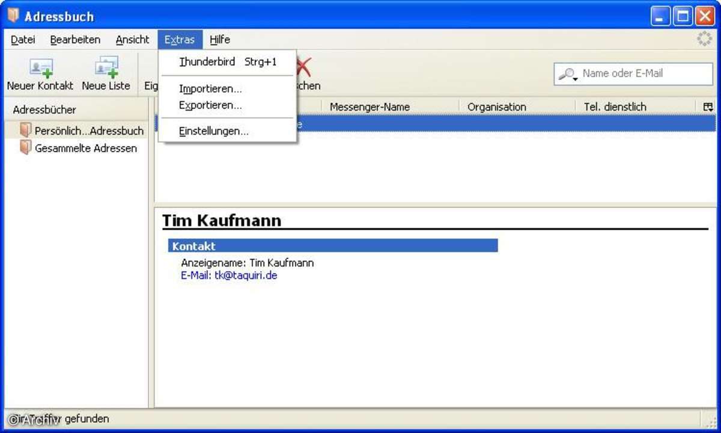Click the Adressbücher pane header
The width and height of the screenshot is (721, 433).
point(76,110)
